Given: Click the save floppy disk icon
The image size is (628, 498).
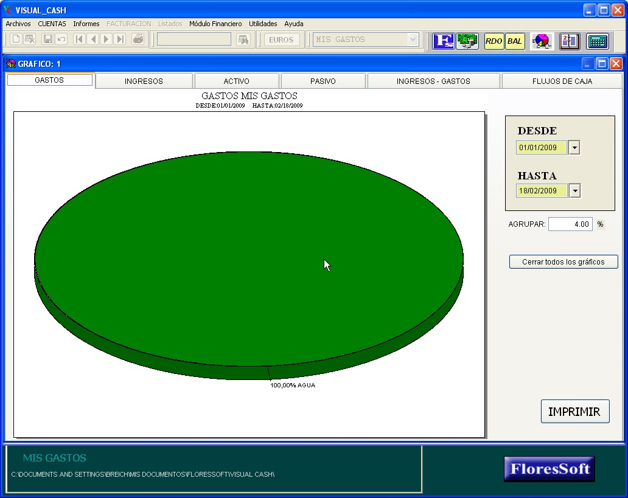Looking at the screenshot, I should coord(47,40).
